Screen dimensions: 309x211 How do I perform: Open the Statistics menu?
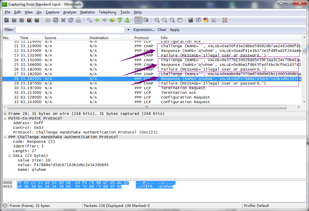point(87,12)
